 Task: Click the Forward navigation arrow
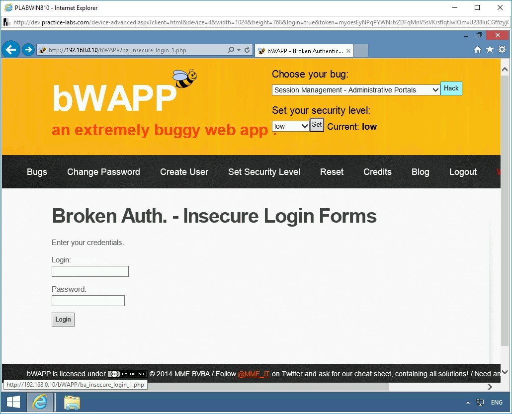click(x=28, y=49)
